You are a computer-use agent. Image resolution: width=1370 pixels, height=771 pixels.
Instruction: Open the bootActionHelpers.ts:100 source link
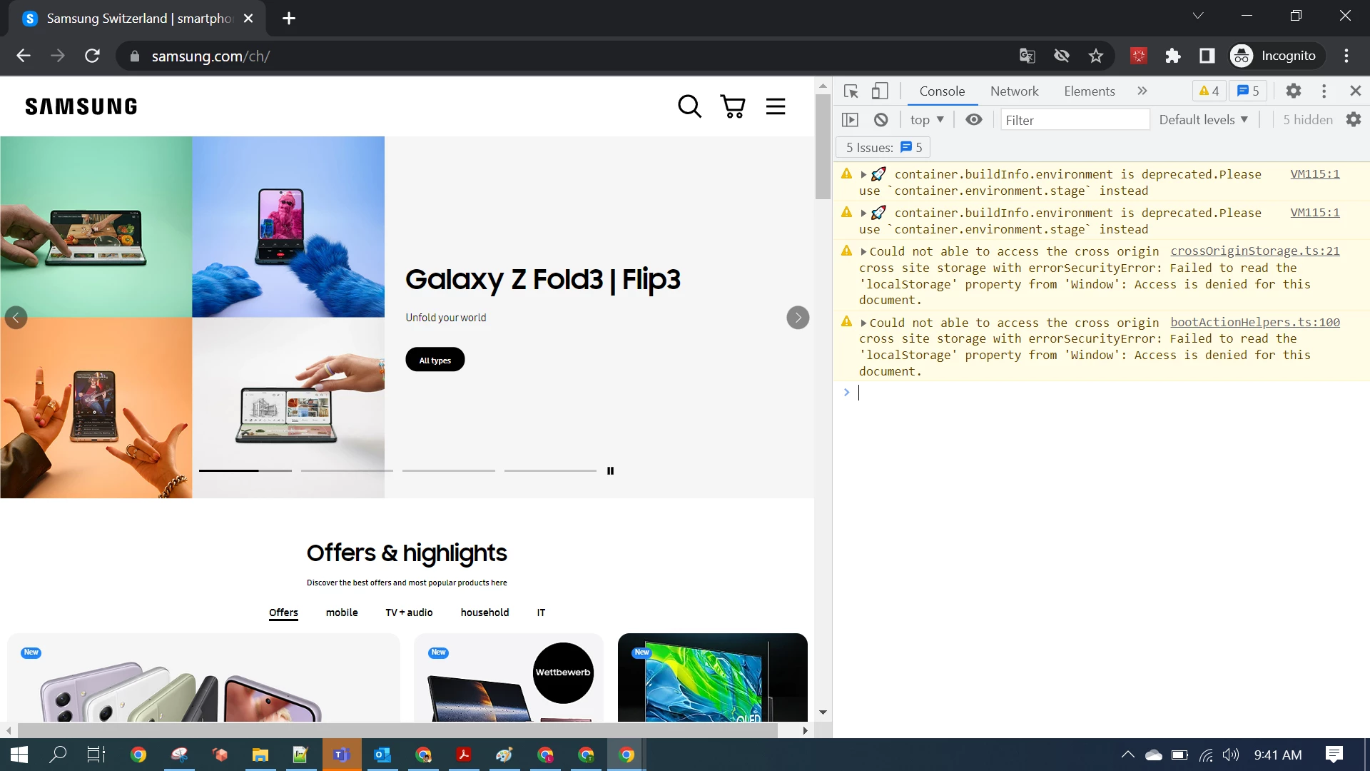(x=1254, y=322)
